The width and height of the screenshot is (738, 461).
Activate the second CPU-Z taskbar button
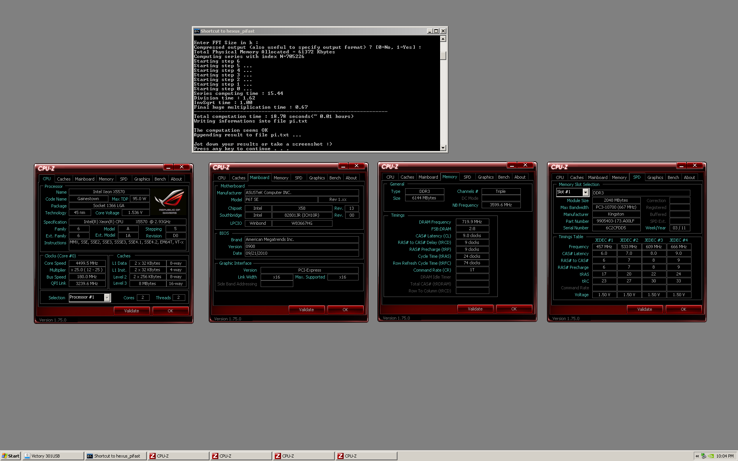(241, 456)
